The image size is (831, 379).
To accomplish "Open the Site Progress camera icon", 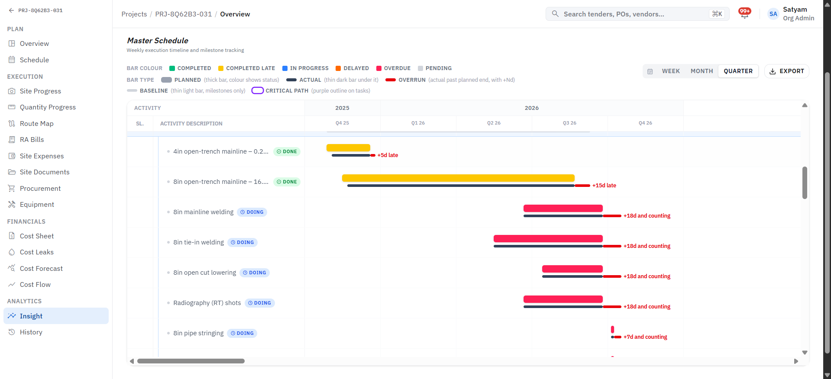I will click(x=12, y=91).
